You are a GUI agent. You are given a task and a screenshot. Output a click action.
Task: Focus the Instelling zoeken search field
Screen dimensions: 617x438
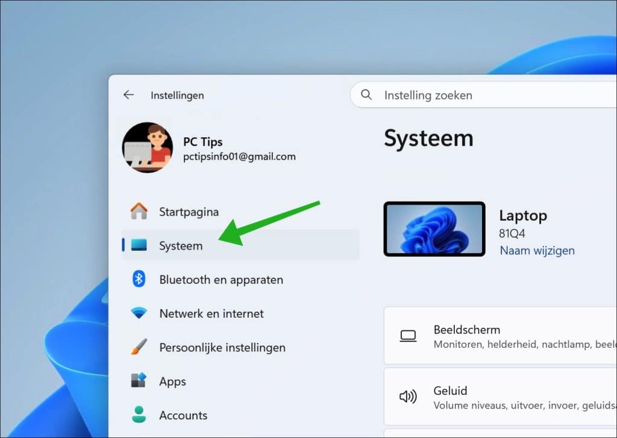(484, 94)
